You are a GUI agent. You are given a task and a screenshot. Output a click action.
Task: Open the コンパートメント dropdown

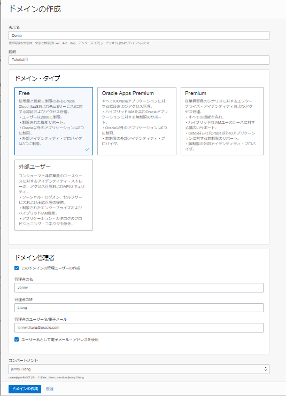(139, 369)
